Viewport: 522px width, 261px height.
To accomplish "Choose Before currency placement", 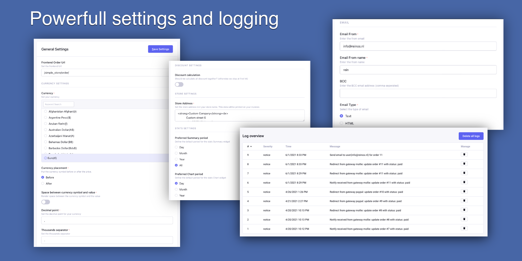I will tap(43, 177).
